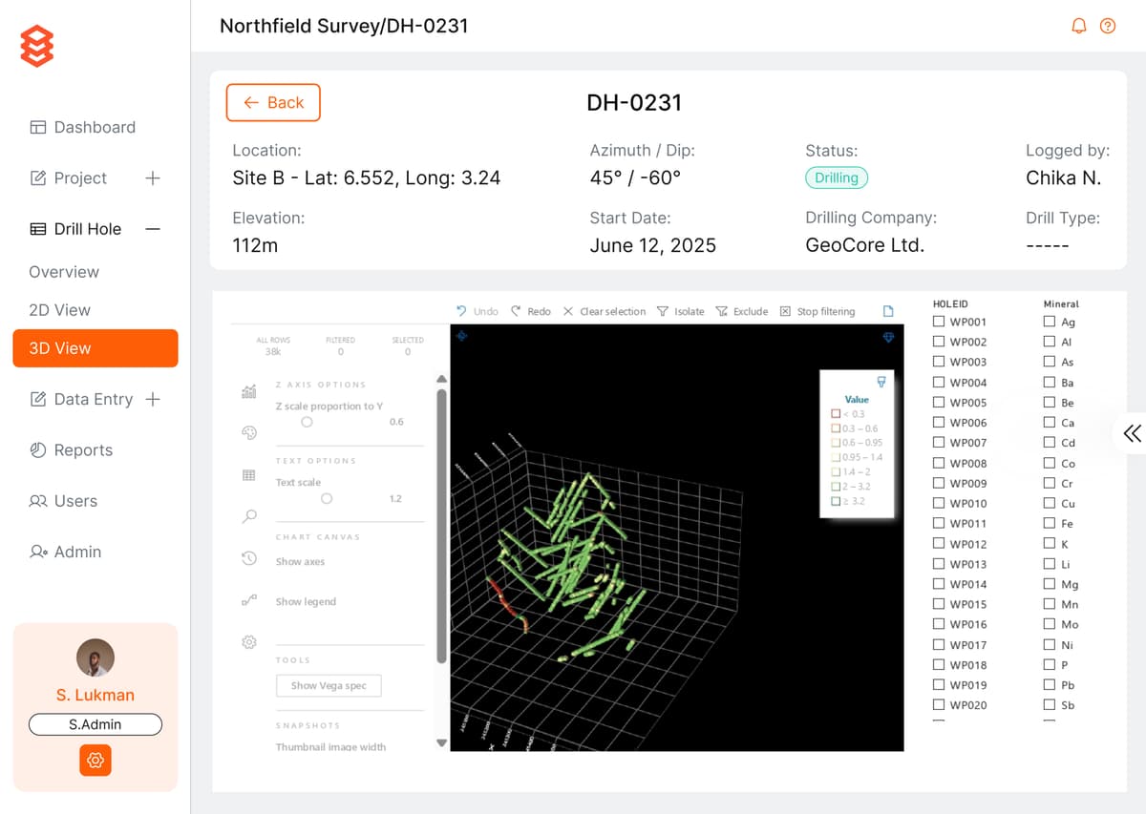Viewport: 1146px width, 814px height.
Task: Open the search magnifier panel icon
Action: pyautogui.click(x=249, y=516)
